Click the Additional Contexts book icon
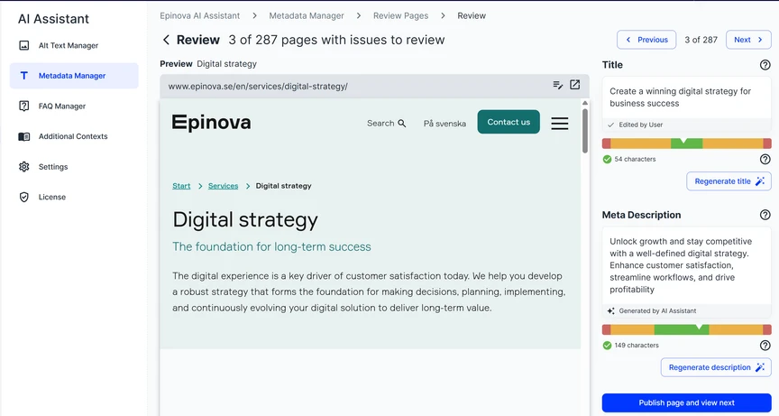779x416 pixels. tap(23, 136)
